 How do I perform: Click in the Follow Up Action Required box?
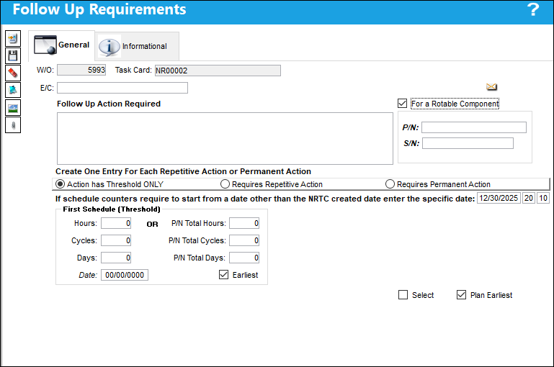pyautogui.click(x=225, y=138)
